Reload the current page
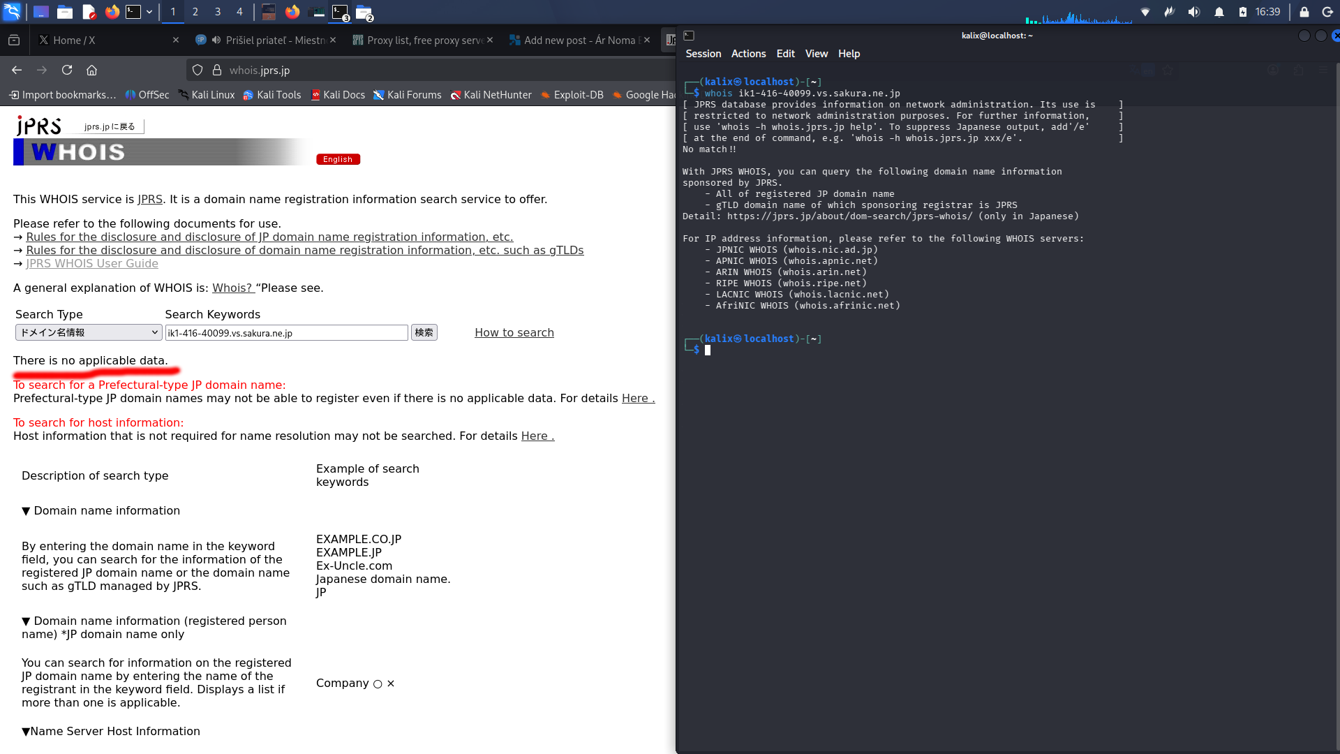This screenshot has height=754, width=1340. [67, 70]
